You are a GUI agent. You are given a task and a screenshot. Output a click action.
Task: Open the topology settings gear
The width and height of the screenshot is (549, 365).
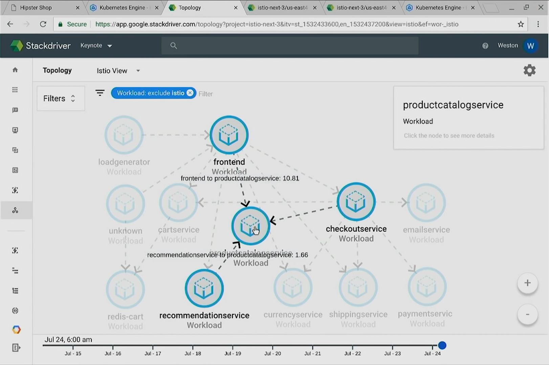point(529,70)
